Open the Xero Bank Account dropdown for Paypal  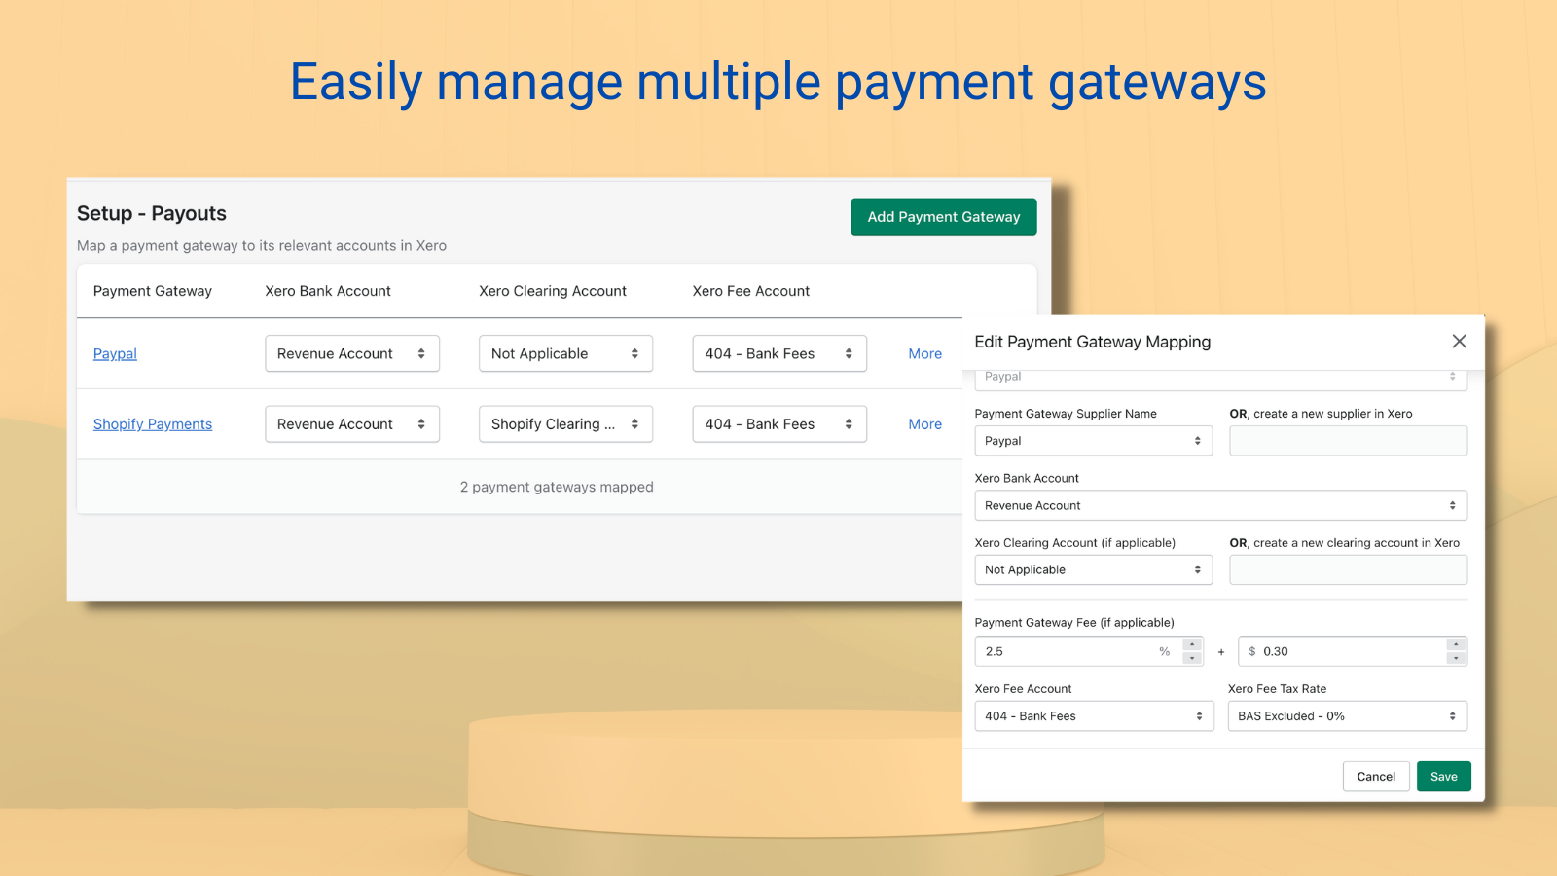coord(352,353)
